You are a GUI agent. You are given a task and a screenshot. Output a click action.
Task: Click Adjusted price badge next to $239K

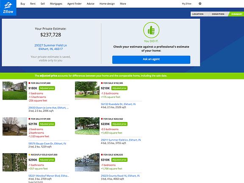point(119,124)
